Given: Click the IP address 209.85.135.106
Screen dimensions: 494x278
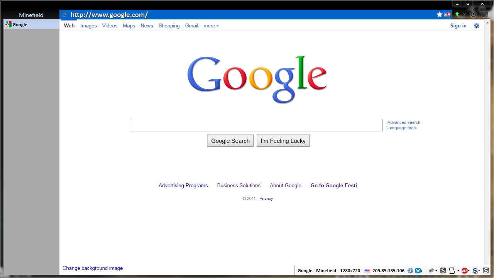Looking at the screenshot, I should pos(388,271).
